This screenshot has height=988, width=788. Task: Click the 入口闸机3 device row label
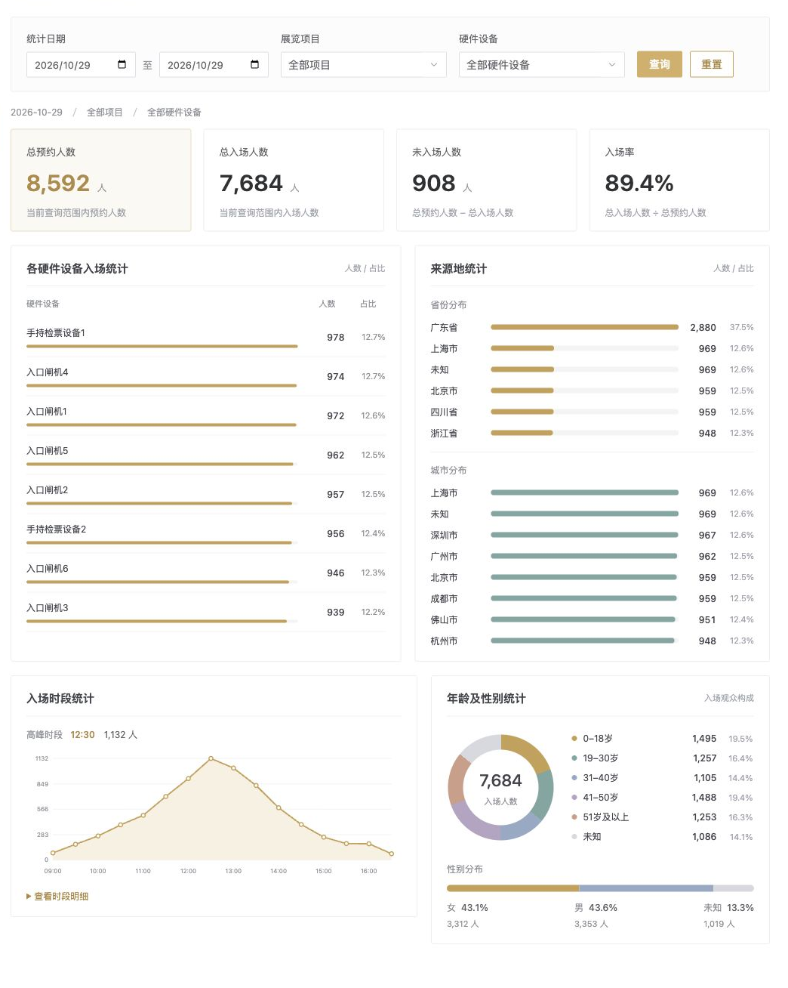(x=48, y=608)
